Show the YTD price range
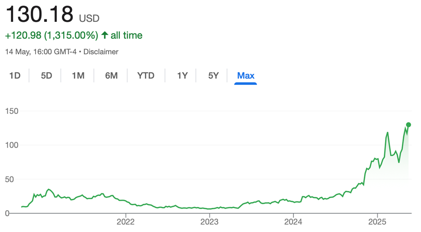The width and height of the screenshot is (421, 232). coord(146,76)
